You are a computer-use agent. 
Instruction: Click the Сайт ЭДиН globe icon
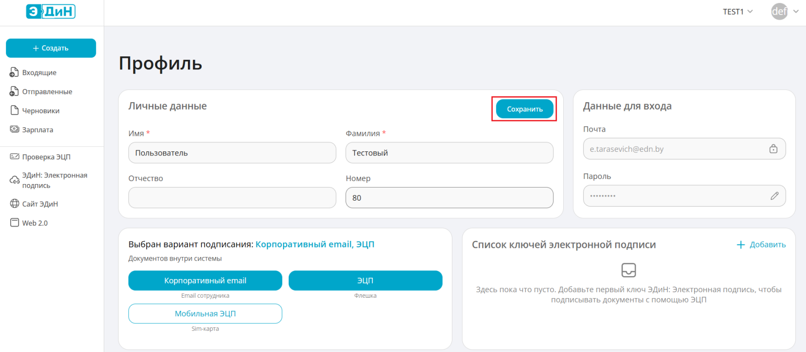pyautogui.click(x=14, y=204)
